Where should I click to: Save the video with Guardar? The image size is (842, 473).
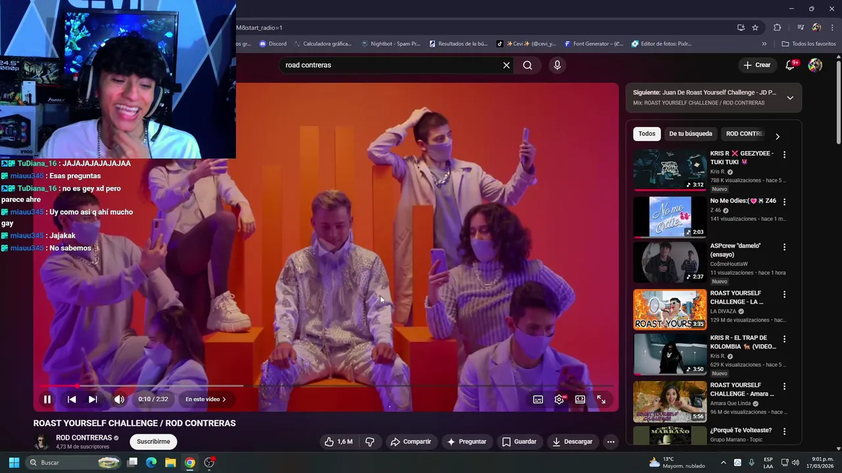click(519, 441)
